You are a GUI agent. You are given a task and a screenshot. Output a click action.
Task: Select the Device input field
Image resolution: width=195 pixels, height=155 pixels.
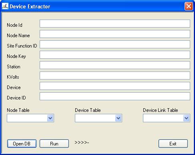[x=115, y=86]
